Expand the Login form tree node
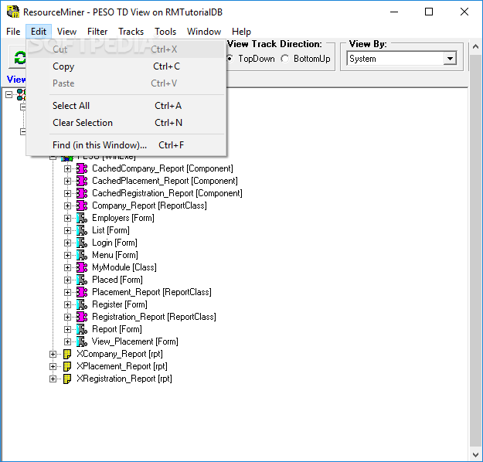This screenshot has height=462, width=483. click(x=67, y=243)
